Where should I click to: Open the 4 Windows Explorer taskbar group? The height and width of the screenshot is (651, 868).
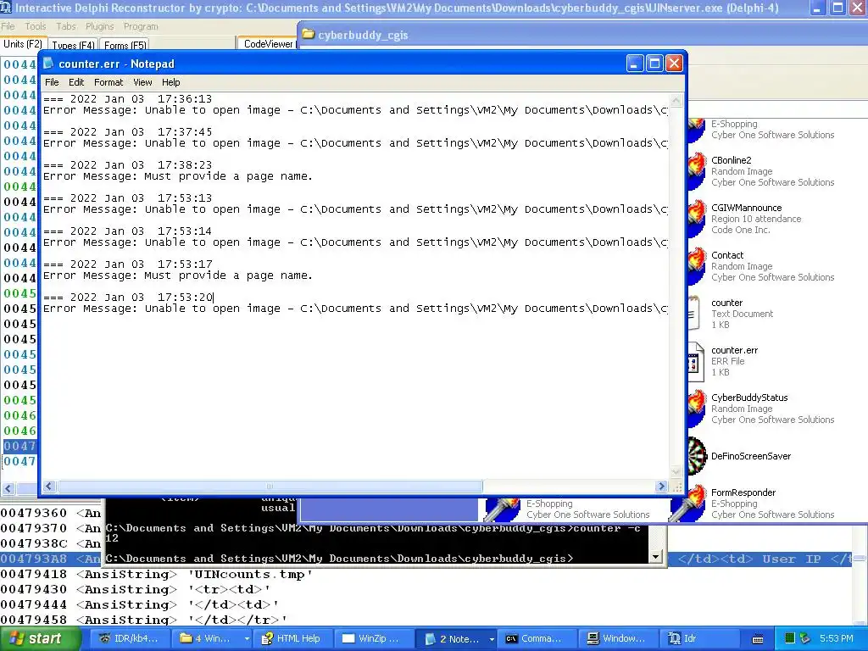tap(212, 639)
